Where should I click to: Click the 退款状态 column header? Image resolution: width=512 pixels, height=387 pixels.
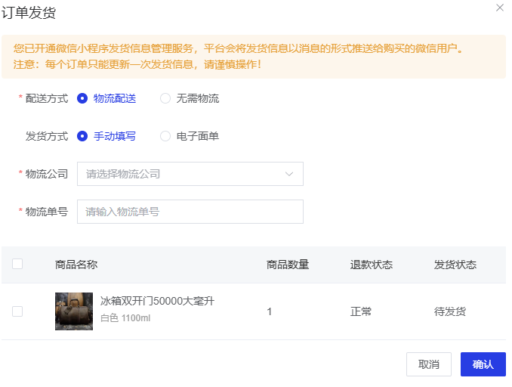(x=372, y=265)
